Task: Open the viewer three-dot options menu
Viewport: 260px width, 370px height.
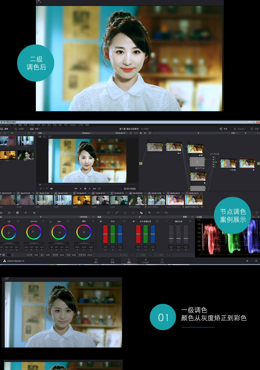Action: (136, 133)
